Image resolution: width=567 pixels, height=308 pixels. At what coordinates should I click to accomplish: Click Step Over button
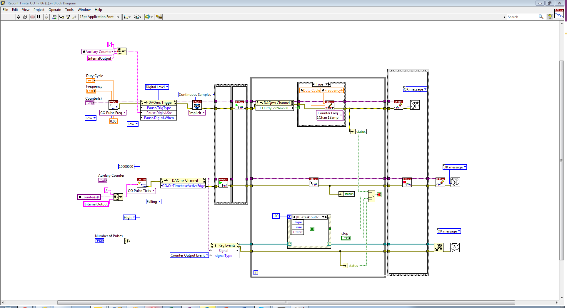[68, 17]
